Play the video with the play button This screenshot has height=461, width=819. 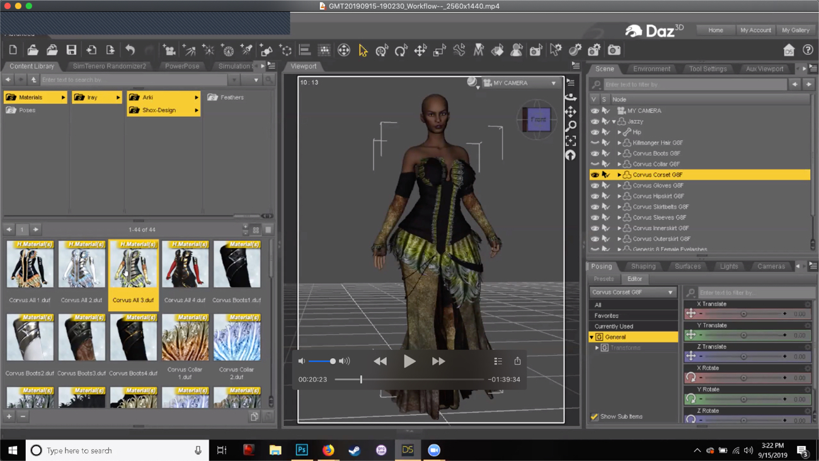409,361
